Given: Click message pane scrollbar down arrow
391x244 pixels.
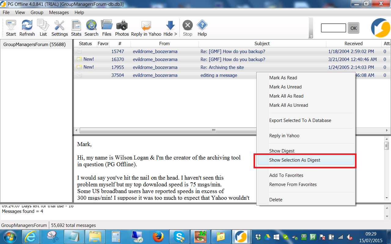Looking at the screenshot, I should [x=387, y=198].
